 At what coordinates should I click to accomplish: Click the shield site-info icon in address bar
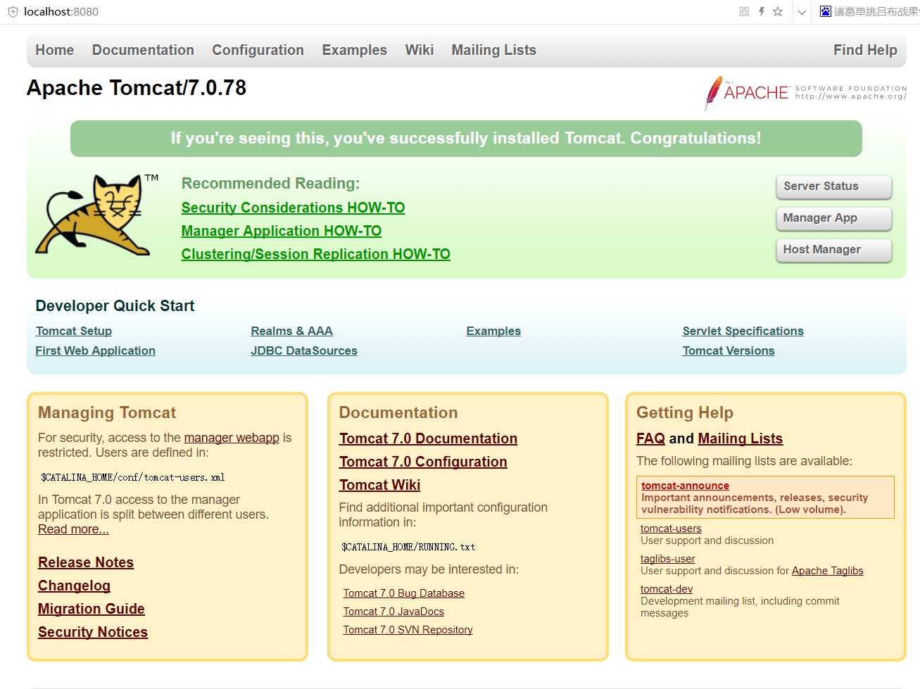point(13,12)
